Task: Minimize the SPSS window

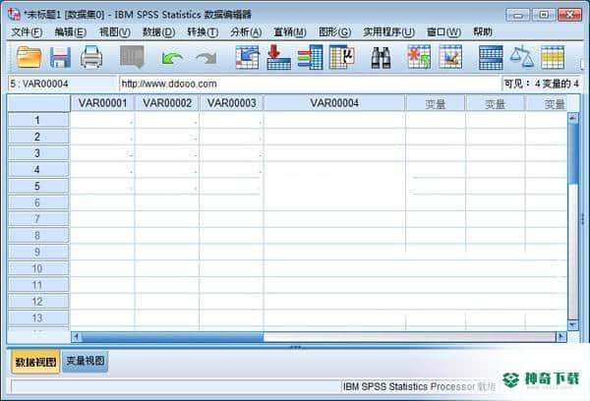Action: point(518,15)
